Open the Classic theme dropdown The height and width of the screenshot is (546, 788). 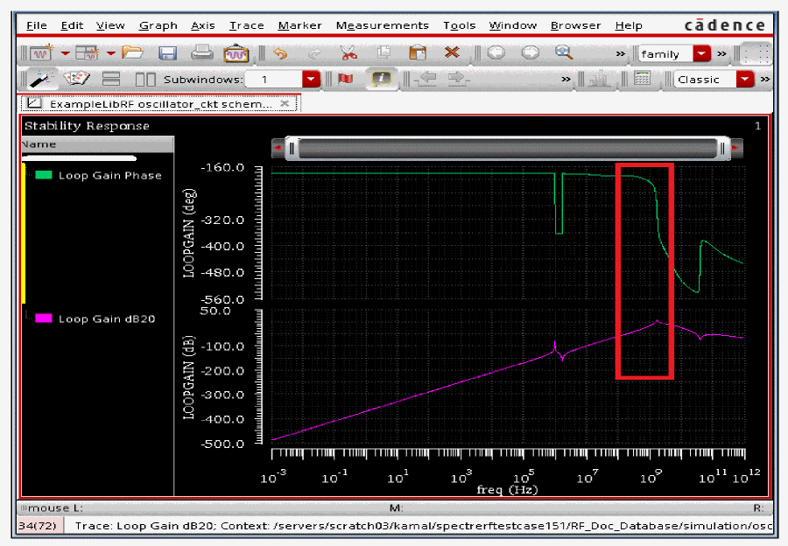[744, 80]
